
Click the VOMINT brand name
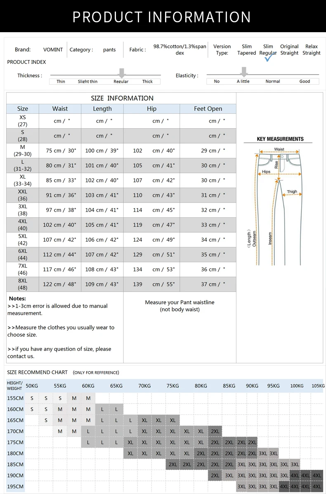[x=53, y=50]
